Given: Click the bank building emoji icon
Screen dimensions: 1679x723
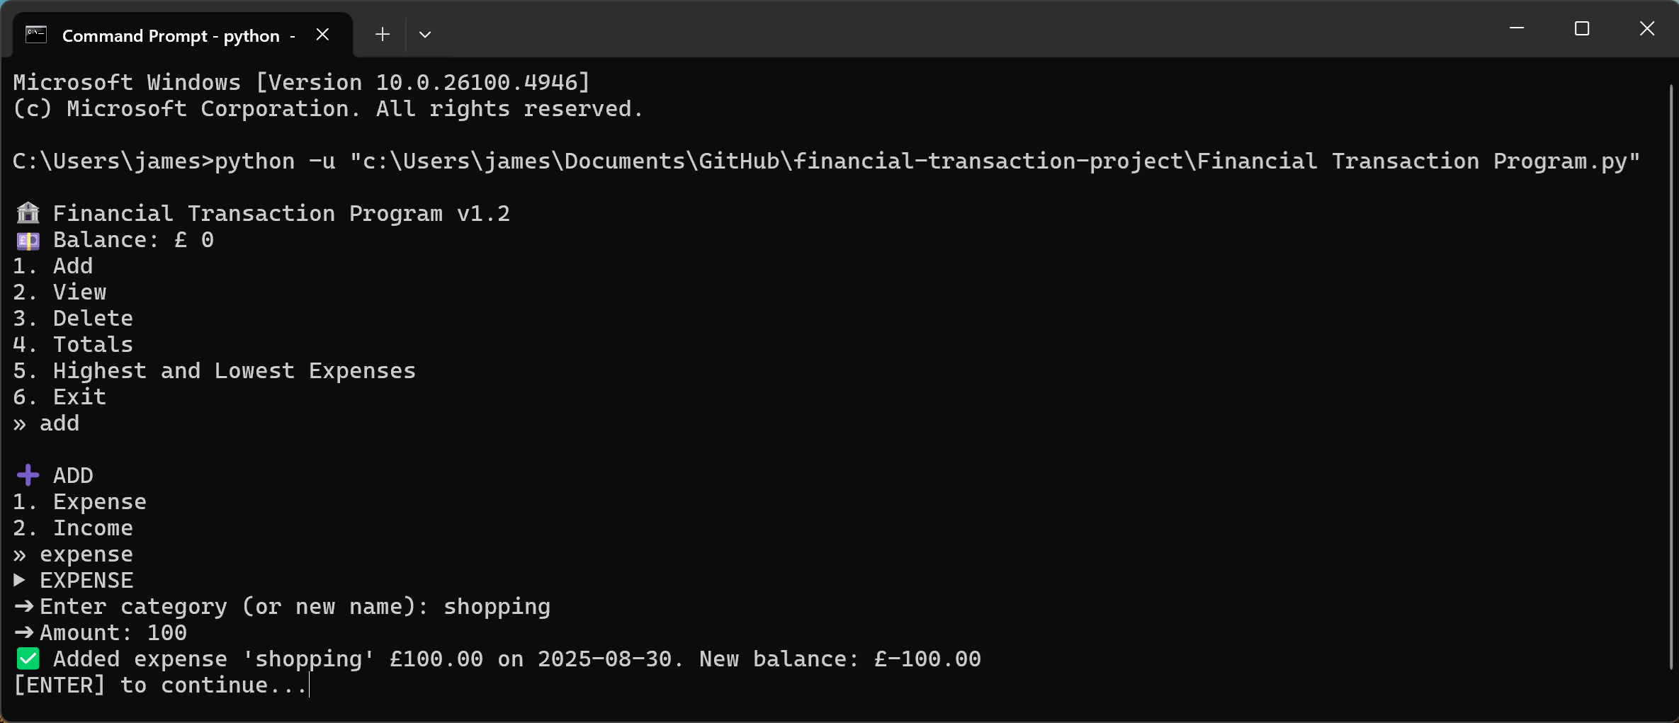Looking at the screenshot, I should 28,213.
